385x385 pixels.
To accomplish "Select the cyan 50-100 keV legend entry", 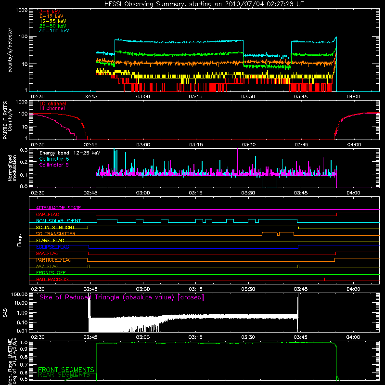I will pyautogui.click(x=54, y=31).
